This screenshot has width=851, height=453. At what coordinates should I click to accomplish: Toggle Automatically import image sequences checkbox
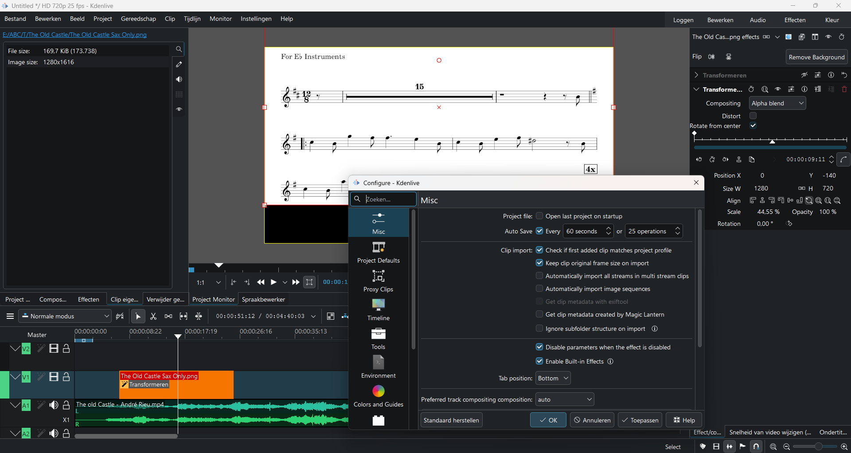coord(539,289)
